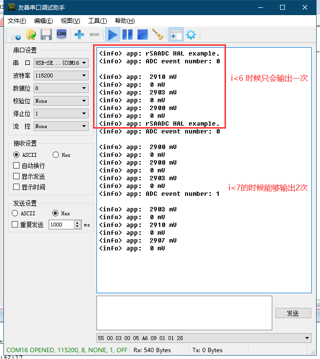Open the 帮助(H) menu
This screenshot has width=320, height=359.
125,21
